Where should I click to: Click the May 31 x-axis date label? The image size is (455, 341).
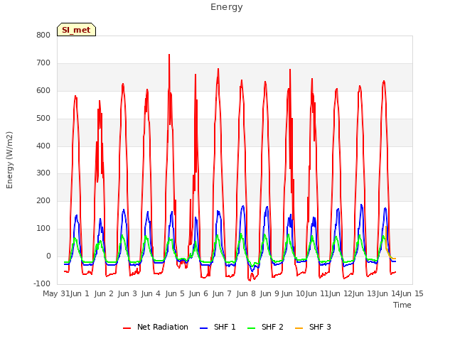(56, 293)
